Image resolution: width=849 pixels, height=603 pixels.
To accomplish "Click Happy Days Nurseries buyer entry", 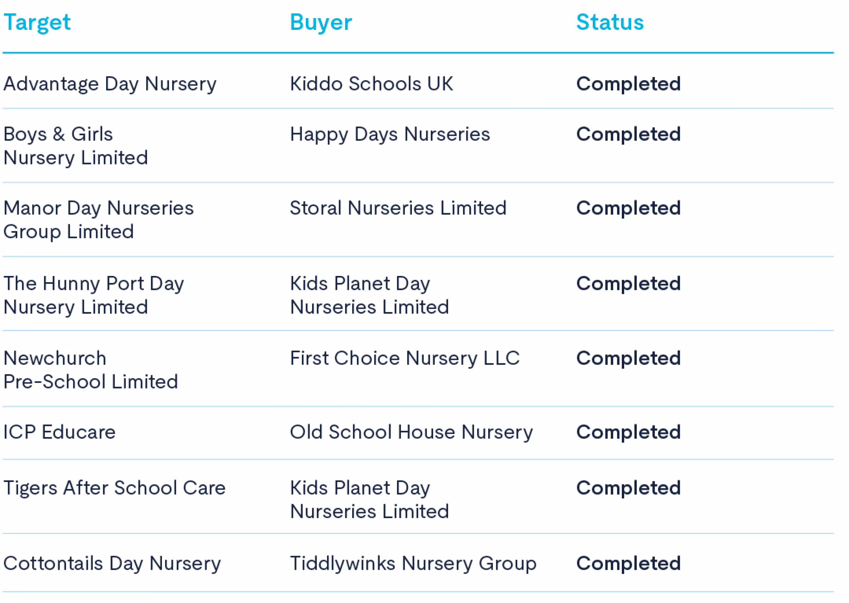I will (x=390, y=135).
